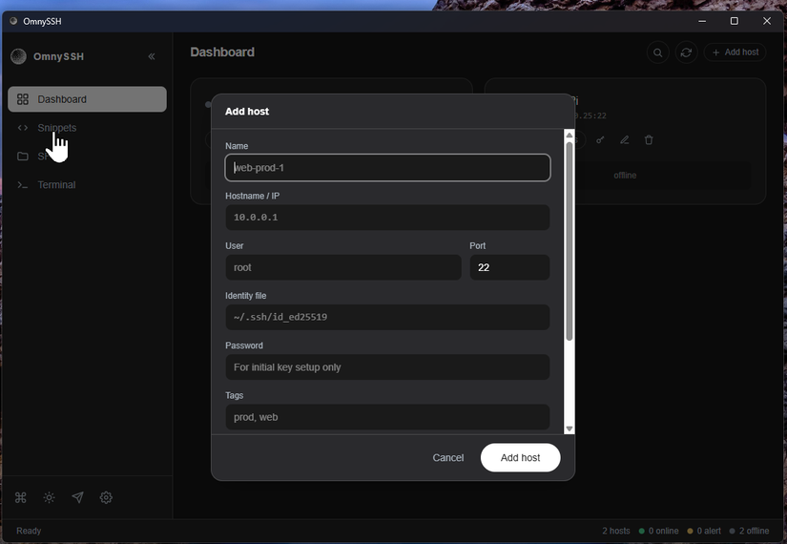Close the OmnySSH window

[767, 21]
